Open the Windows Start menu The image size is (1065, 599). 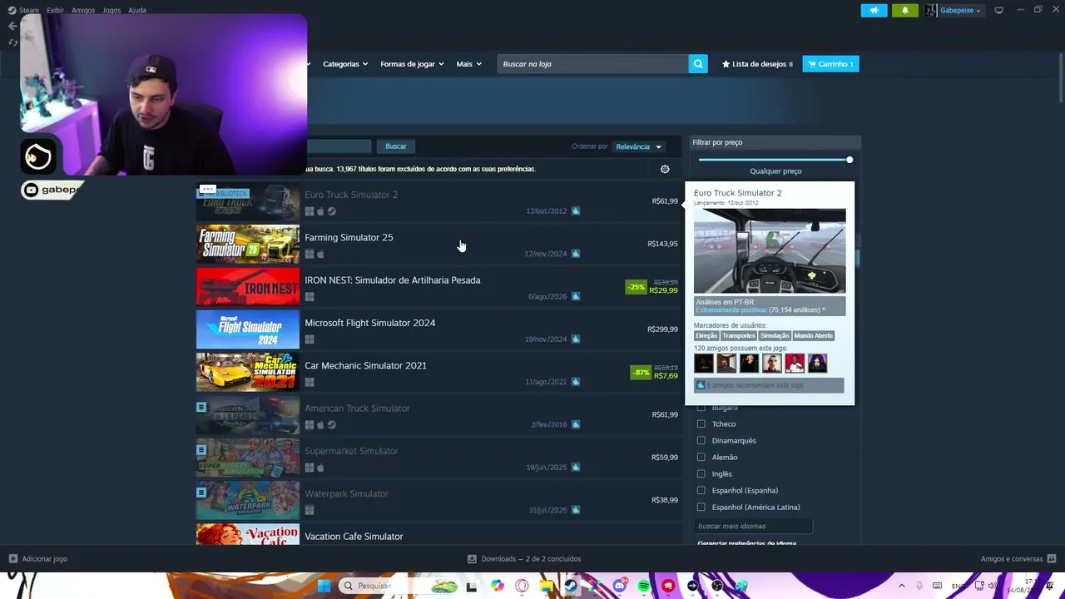tap(324, 586)
